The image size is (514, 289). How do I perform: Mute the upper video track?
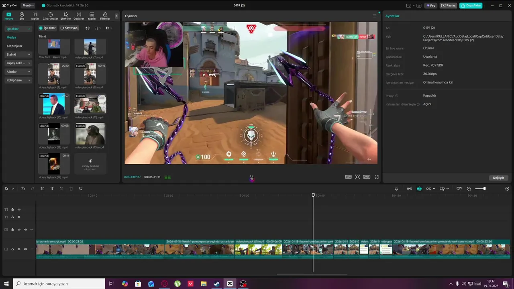click(x=25, y=230)
